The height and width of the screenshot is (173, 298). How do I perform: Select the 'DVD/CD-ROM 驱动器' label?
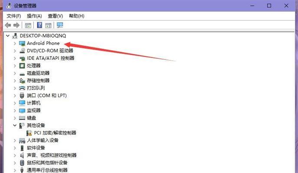[x=50, y=51]
